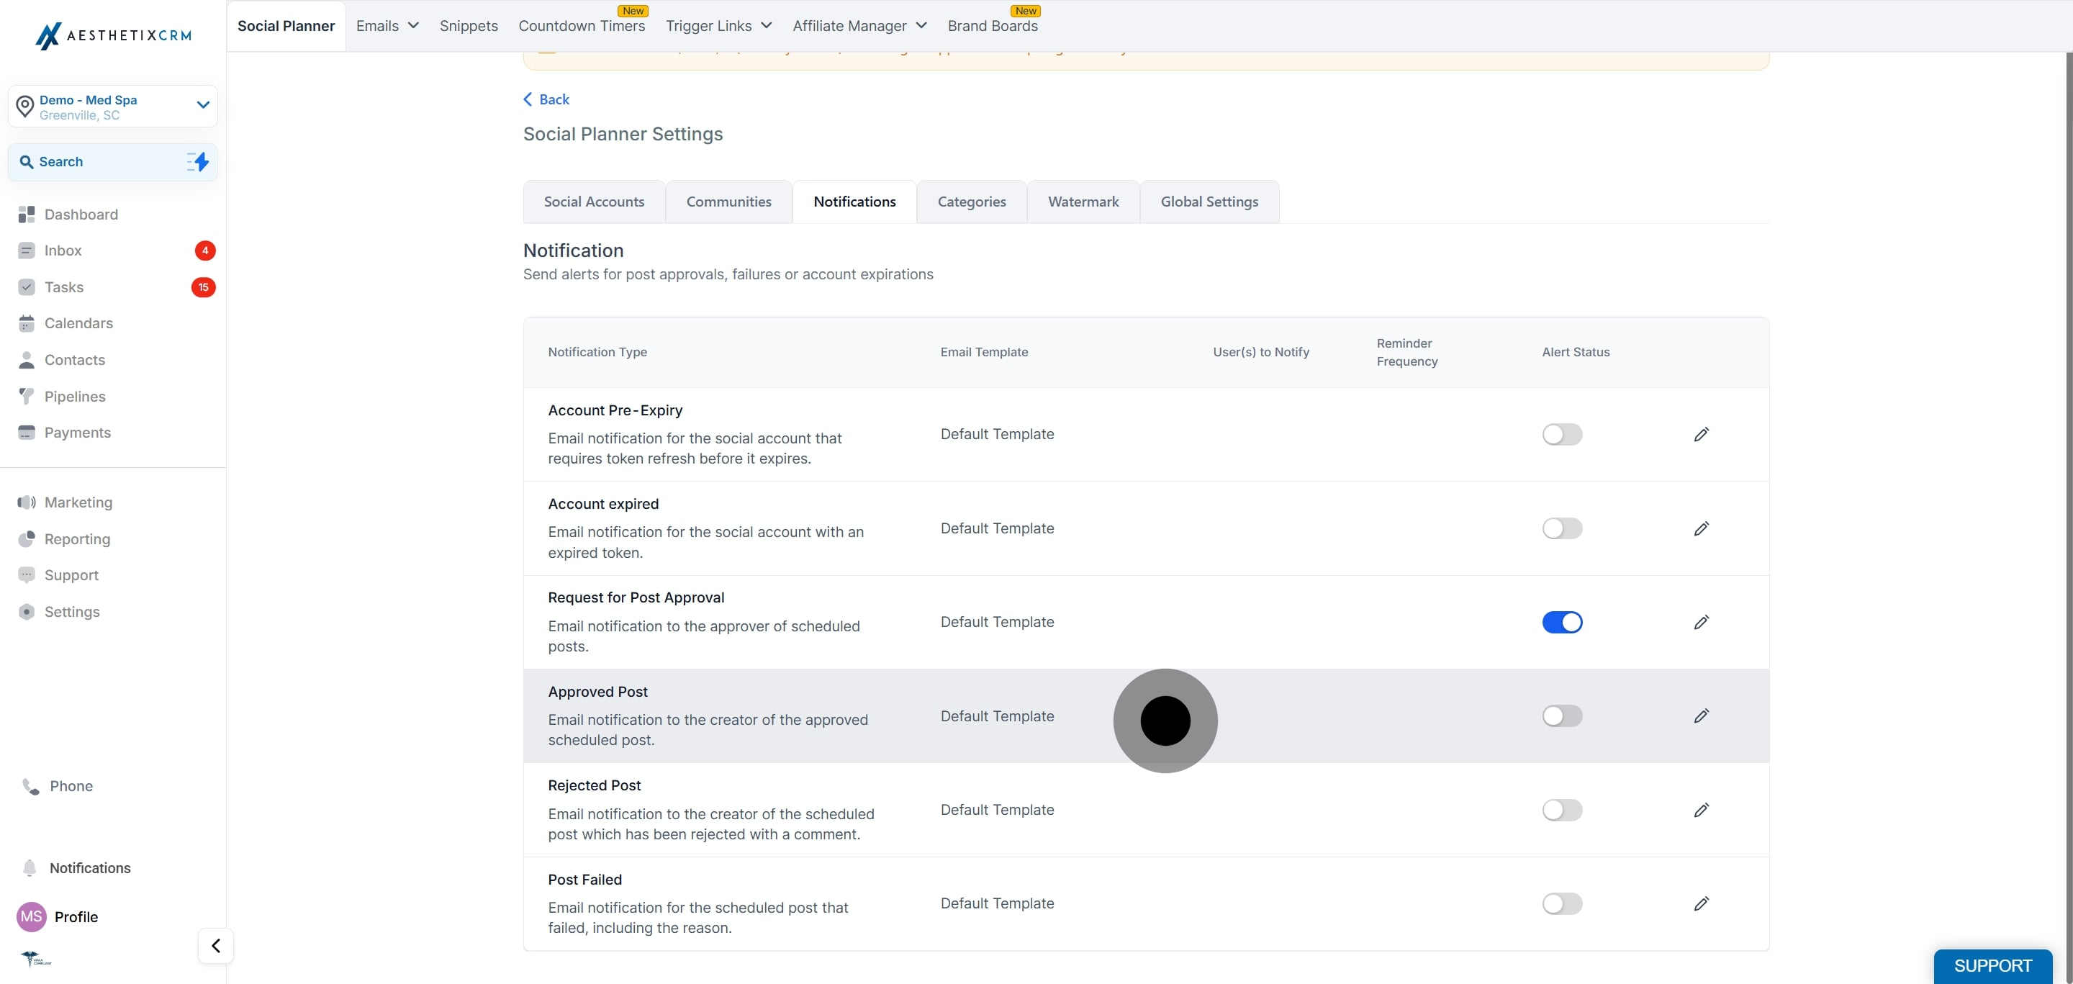Image resolution: width=2073 pixels, height=984 pixels.
Task: Disable the Request for Post Approval alert
Action: pos(1562,622)
